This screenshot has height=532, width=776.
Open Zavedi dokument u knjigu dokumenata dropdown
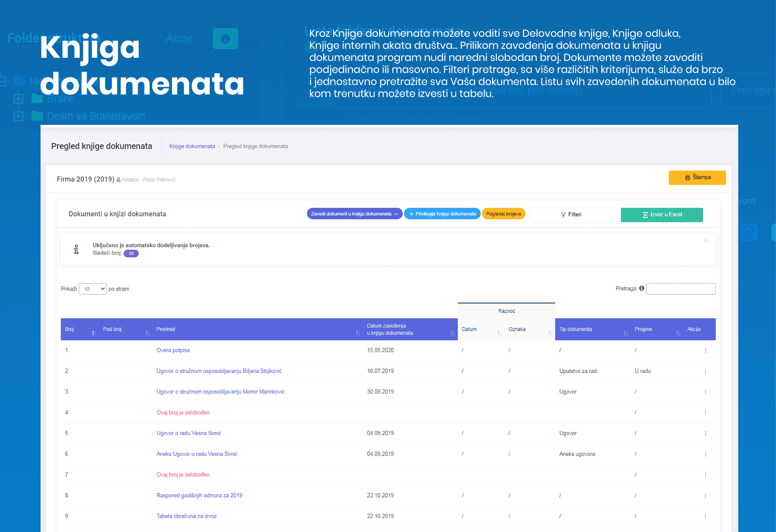[354, 214]
